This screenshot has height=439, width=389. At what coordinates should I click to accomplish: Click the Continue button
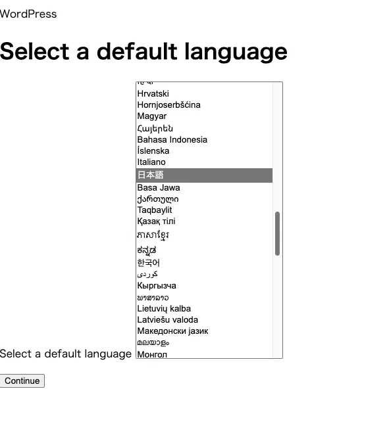(22, 381)
